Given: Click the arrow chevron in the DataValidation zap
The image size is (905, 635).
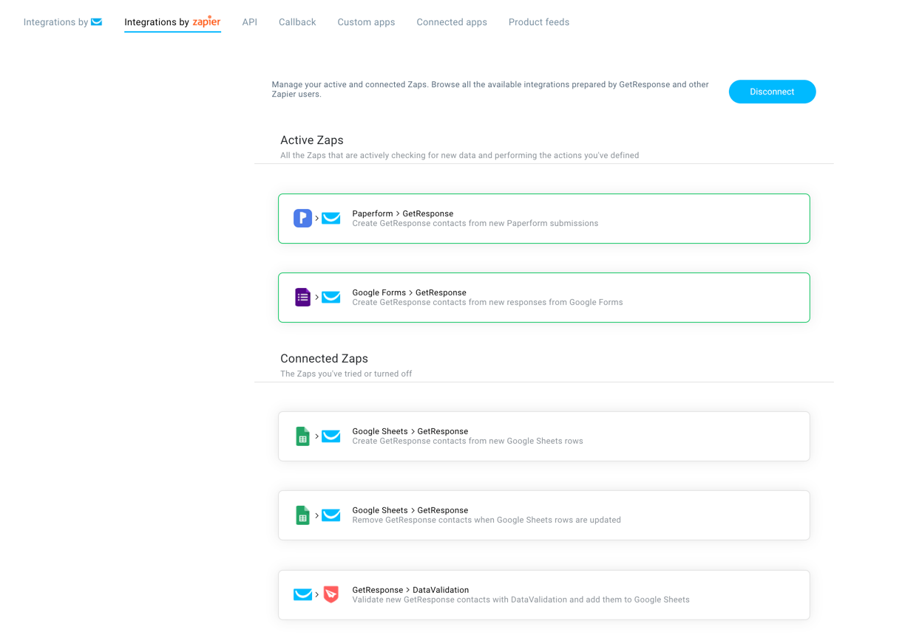Looking at the screenshot, I should pos(317,594).
